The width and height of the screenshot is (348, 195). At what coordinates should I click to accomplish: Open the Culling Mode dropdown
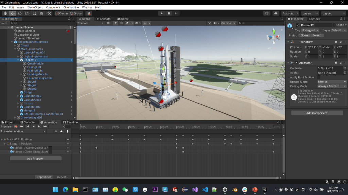point(332,86)
